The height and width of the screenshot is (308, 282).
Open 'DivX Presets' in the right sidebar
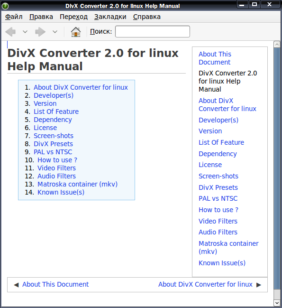218,187
